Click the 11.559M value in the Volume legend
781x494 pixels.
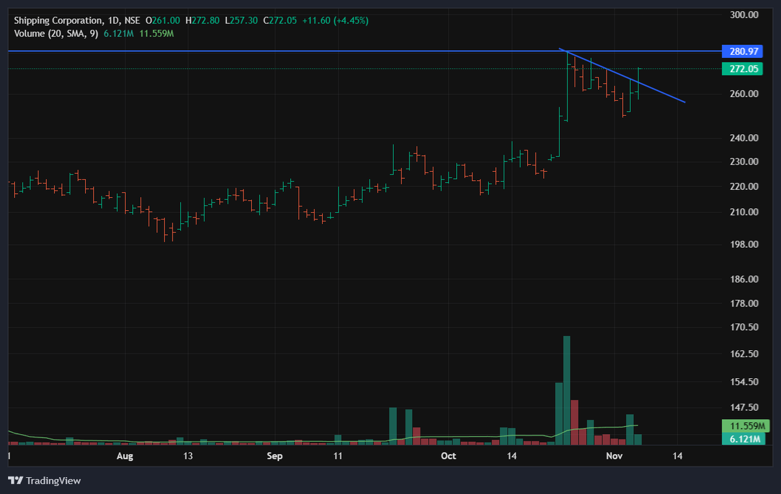click(x=156, y=33)
